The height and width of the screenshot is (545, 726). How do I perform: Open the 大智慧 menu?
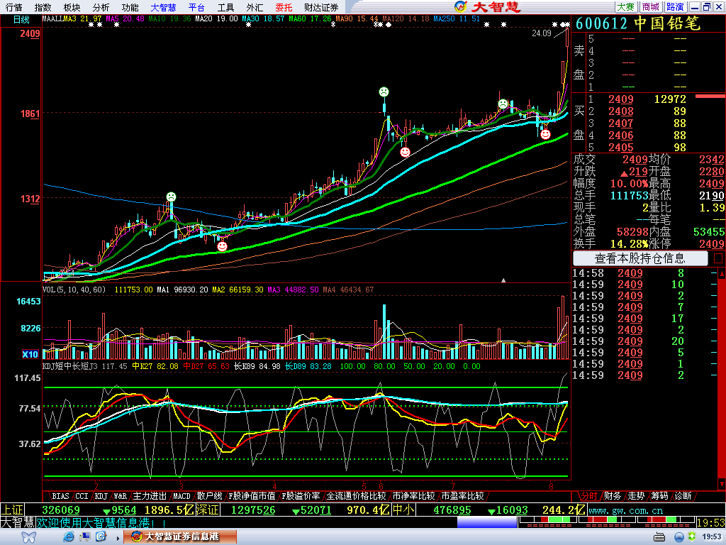164,7
